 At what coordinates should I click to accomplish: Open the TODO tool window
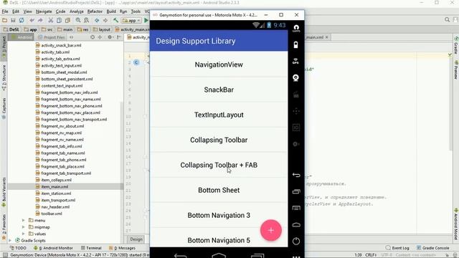click(18, 248)
